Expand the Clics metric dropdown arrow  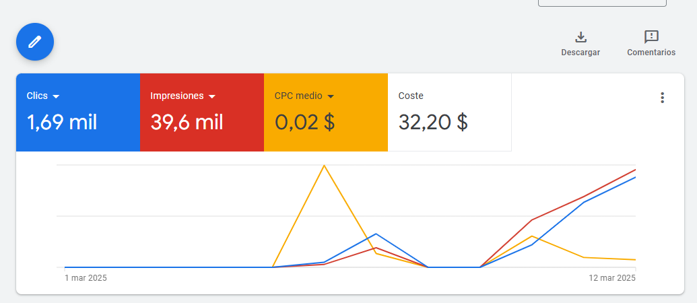[x=56, y=96]
